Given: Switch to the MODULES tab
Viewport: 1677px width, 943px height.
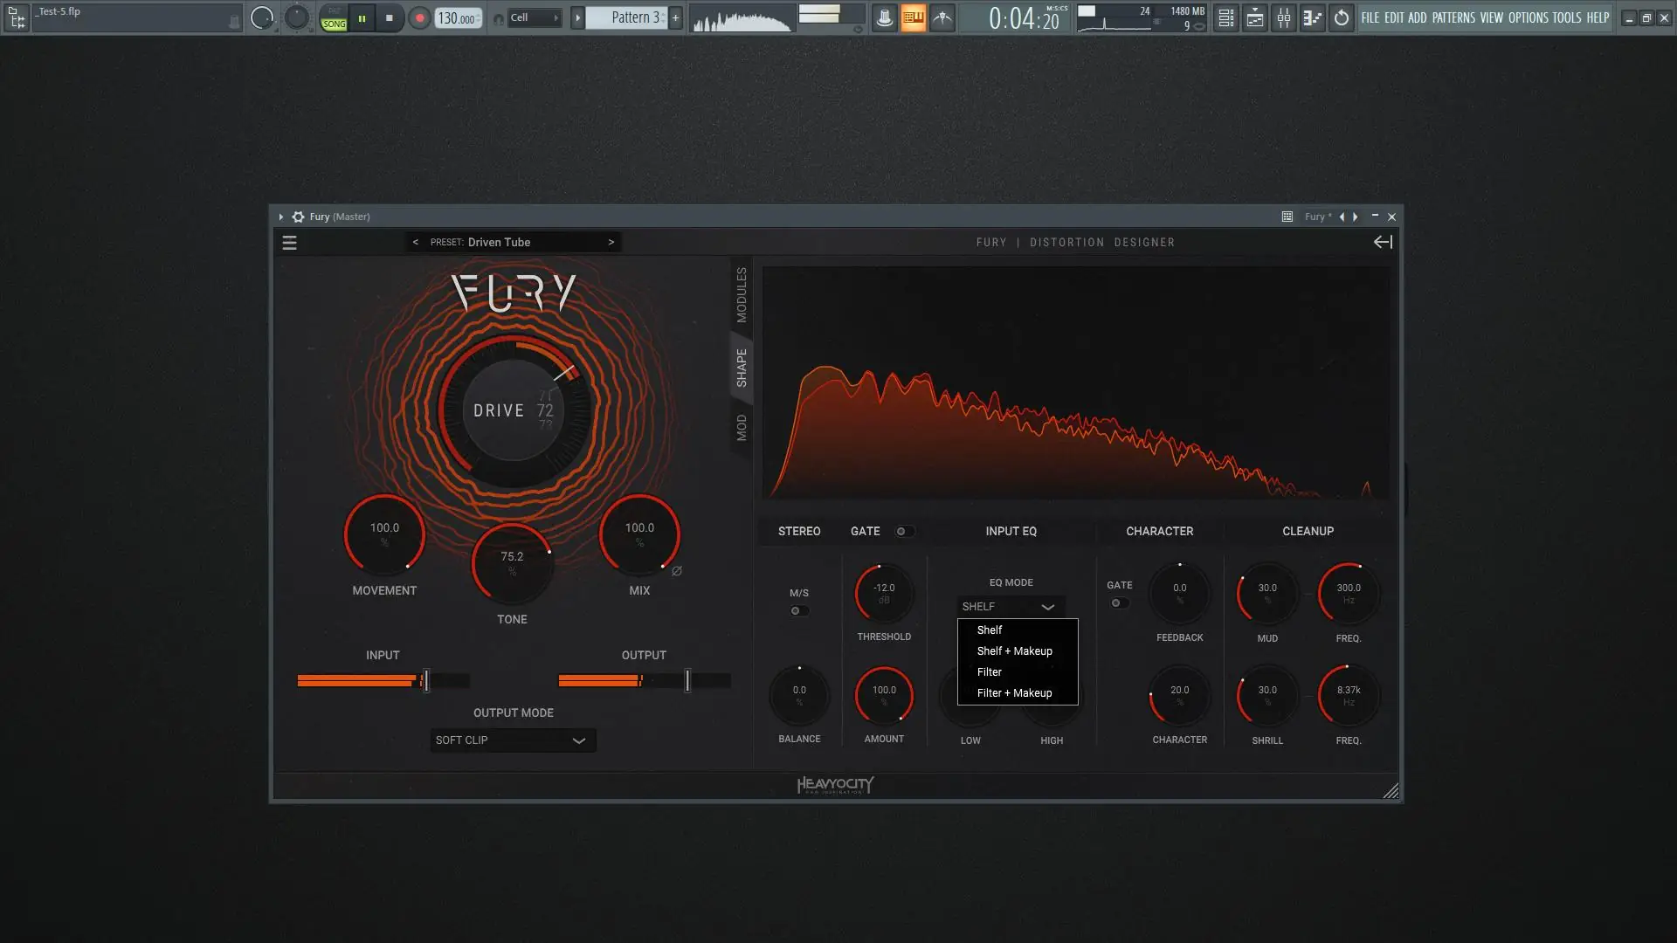Looking at the screenshot, I should 742,295.
